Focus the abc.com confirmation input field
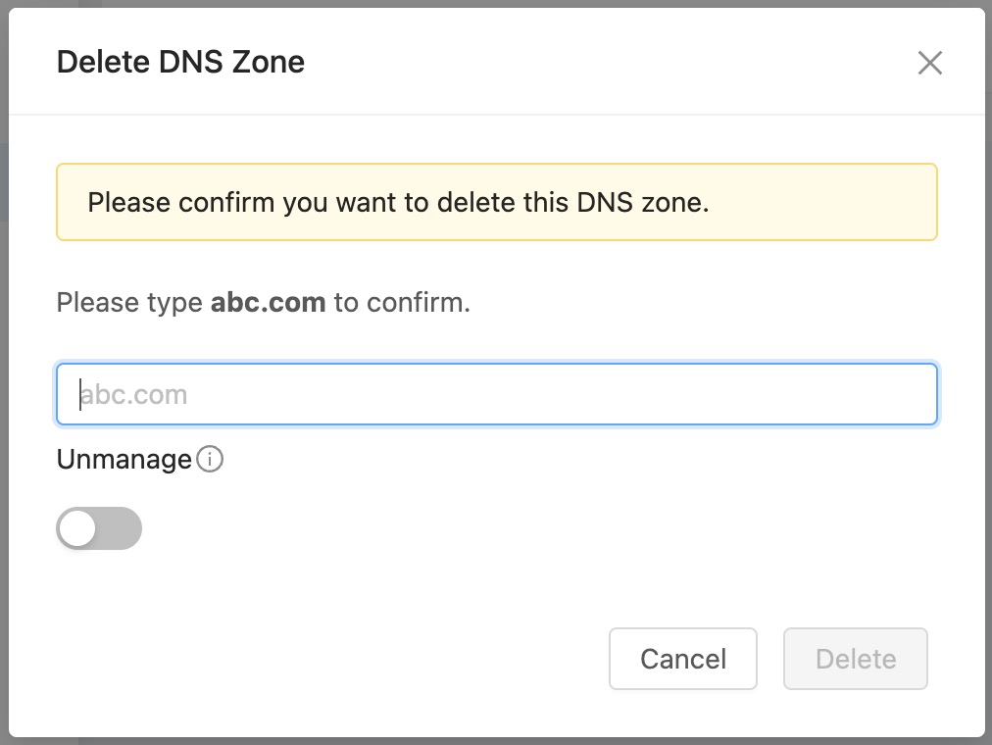992x745 pixels. click(497, 394)
